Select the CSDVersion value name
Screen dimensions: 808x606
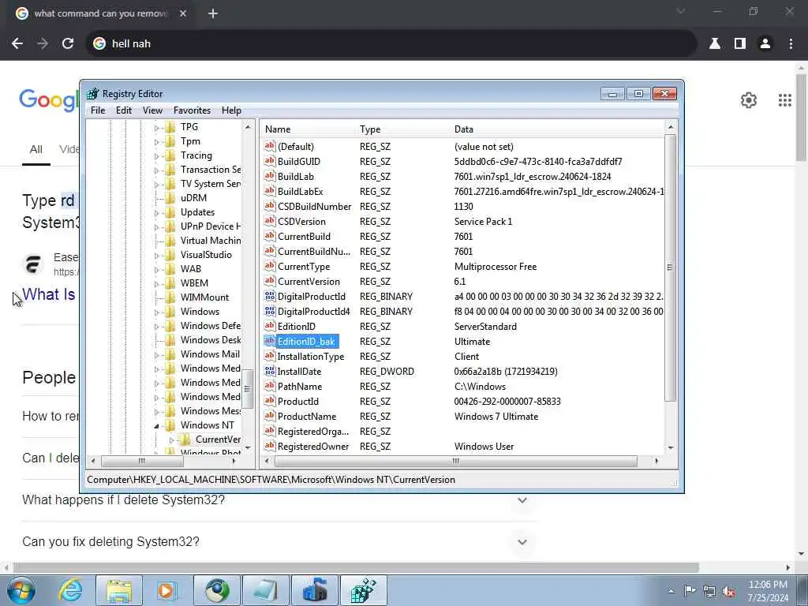pos(301,222)
